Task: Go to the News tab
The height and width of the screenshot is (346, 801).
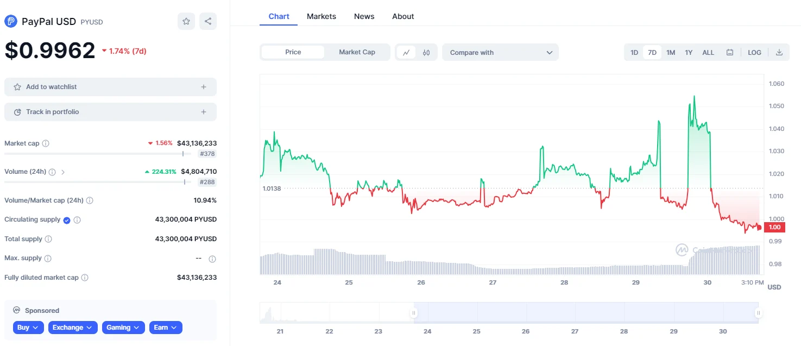Action: pos(364,16)
